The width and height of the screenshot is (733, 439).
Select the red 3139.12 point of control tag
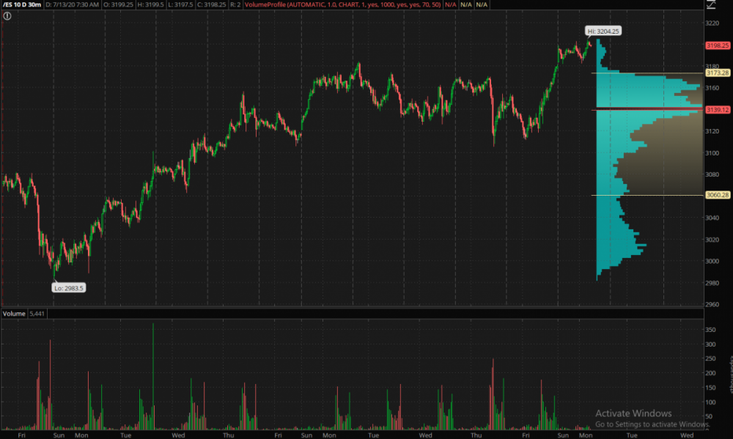coord(717,110)
